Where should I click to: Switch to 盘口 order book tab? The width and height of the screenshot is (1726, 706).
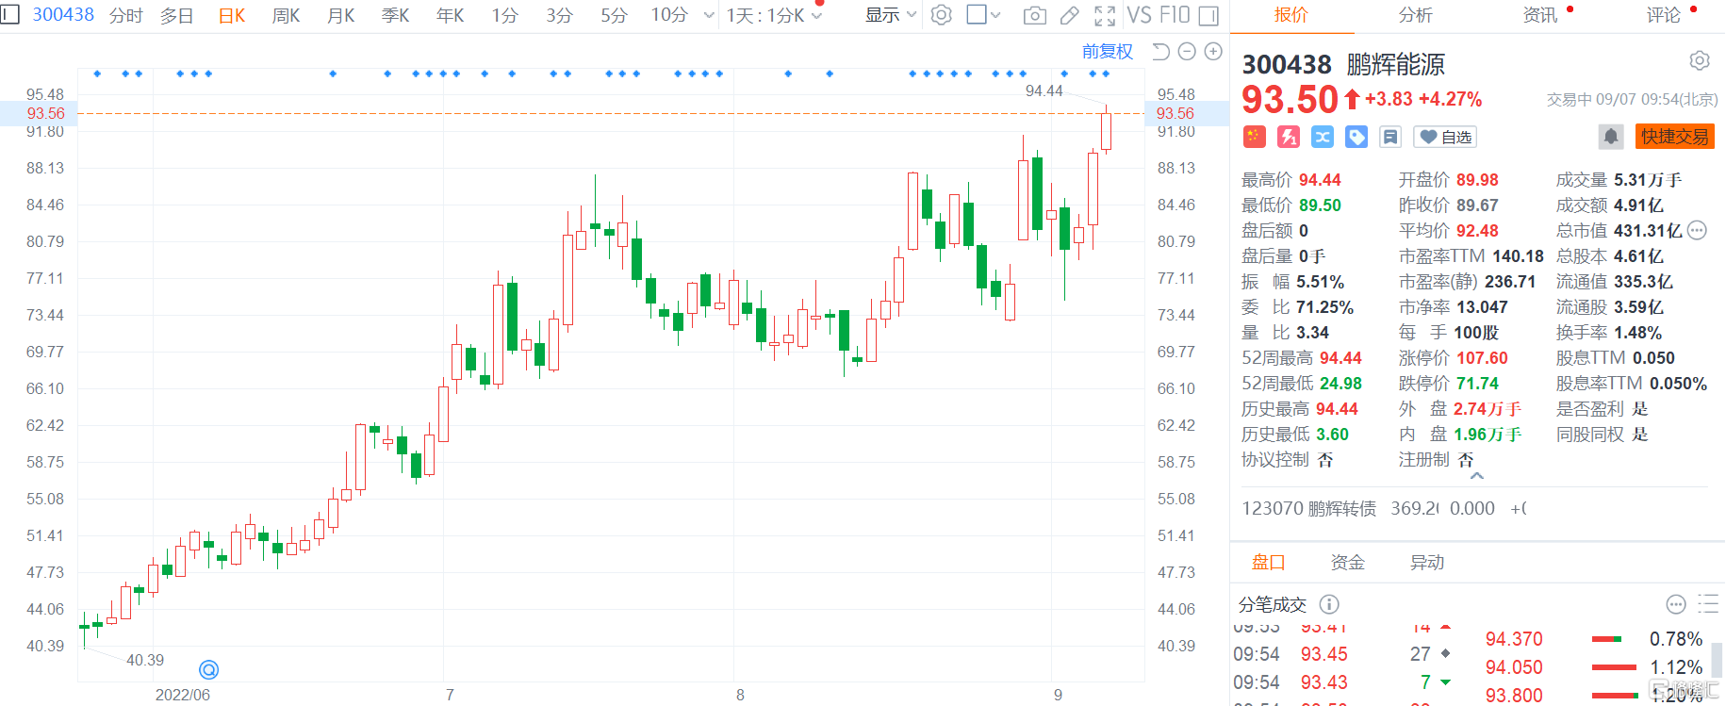pyautogui.click(x=1269, y=563)
